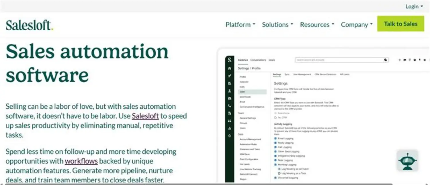The image size is (430, 185).
Task: Switch to the Deals tab in the screenshot
Action: (272, 60)
